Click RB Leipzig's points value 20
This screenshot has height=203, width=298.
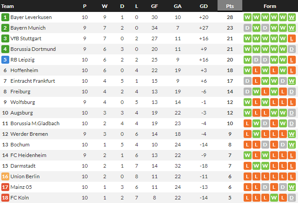pyautogui.click(x=230, y=60)
